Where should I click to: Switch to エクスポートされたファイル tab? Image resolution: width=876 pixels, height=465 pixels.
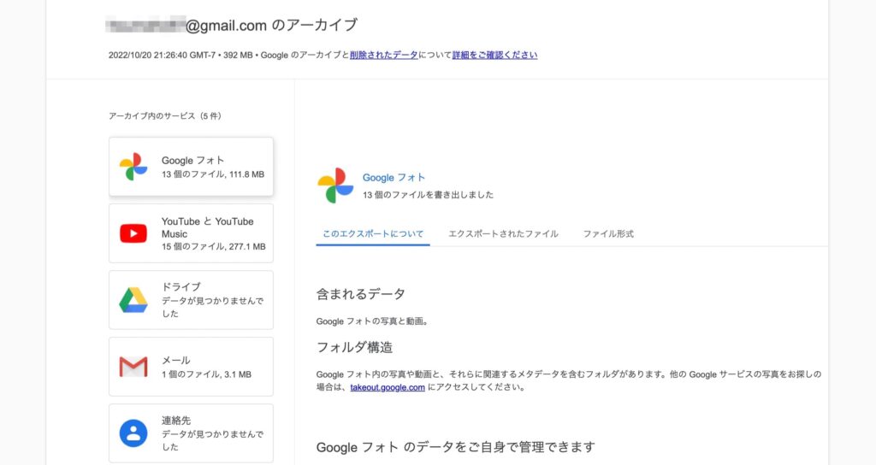503,234
